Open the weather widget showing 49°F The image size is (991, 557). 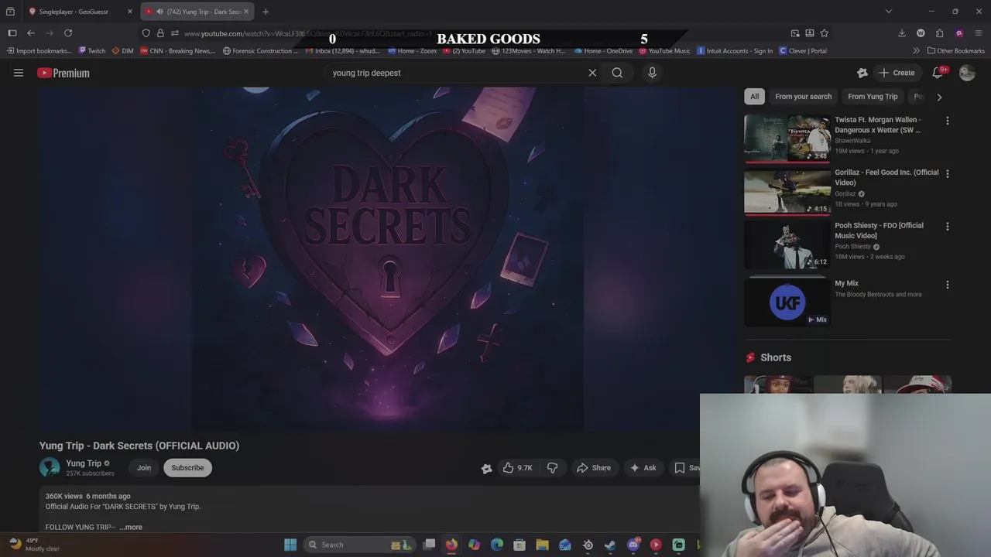(x=34, y=545)
